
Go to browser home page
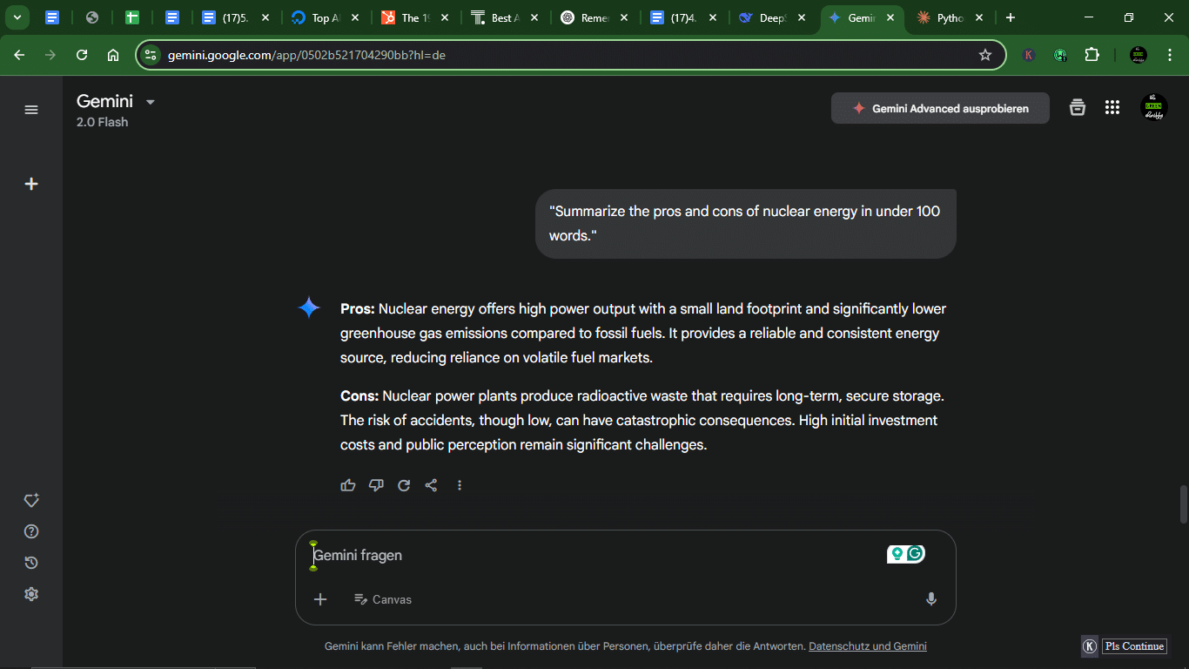pos(113,55)
